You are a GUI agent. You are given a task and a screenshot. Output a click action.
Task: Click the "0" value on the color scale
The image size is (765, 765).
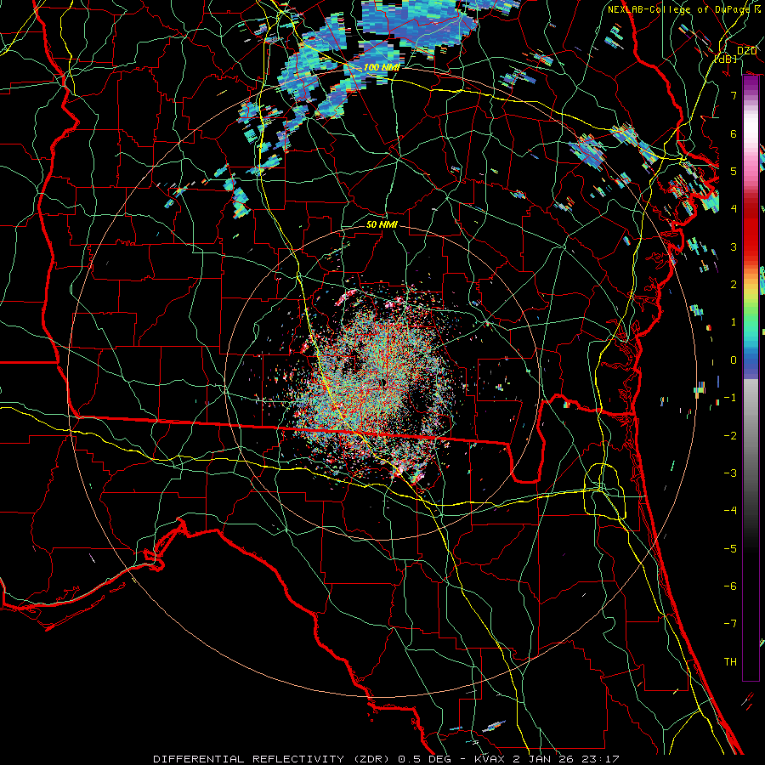tap(734, 360)
